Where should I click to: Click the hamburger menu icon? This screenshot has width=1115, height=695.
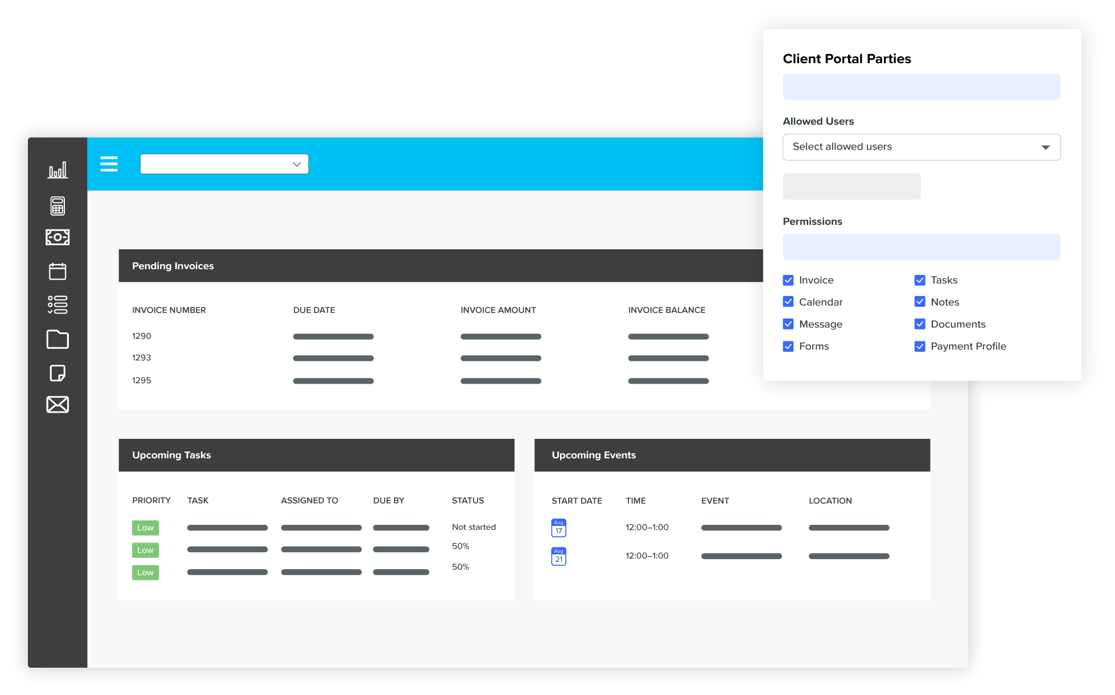click(109, 163)
